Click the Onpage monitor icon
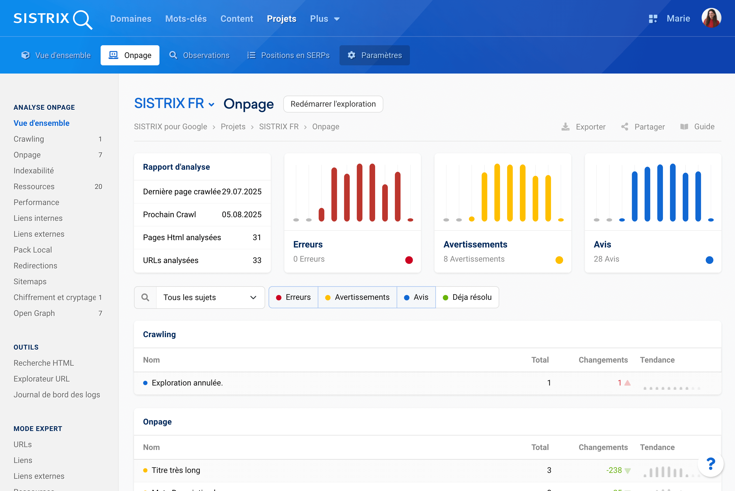The image size is (735, 491). point(113,55)
